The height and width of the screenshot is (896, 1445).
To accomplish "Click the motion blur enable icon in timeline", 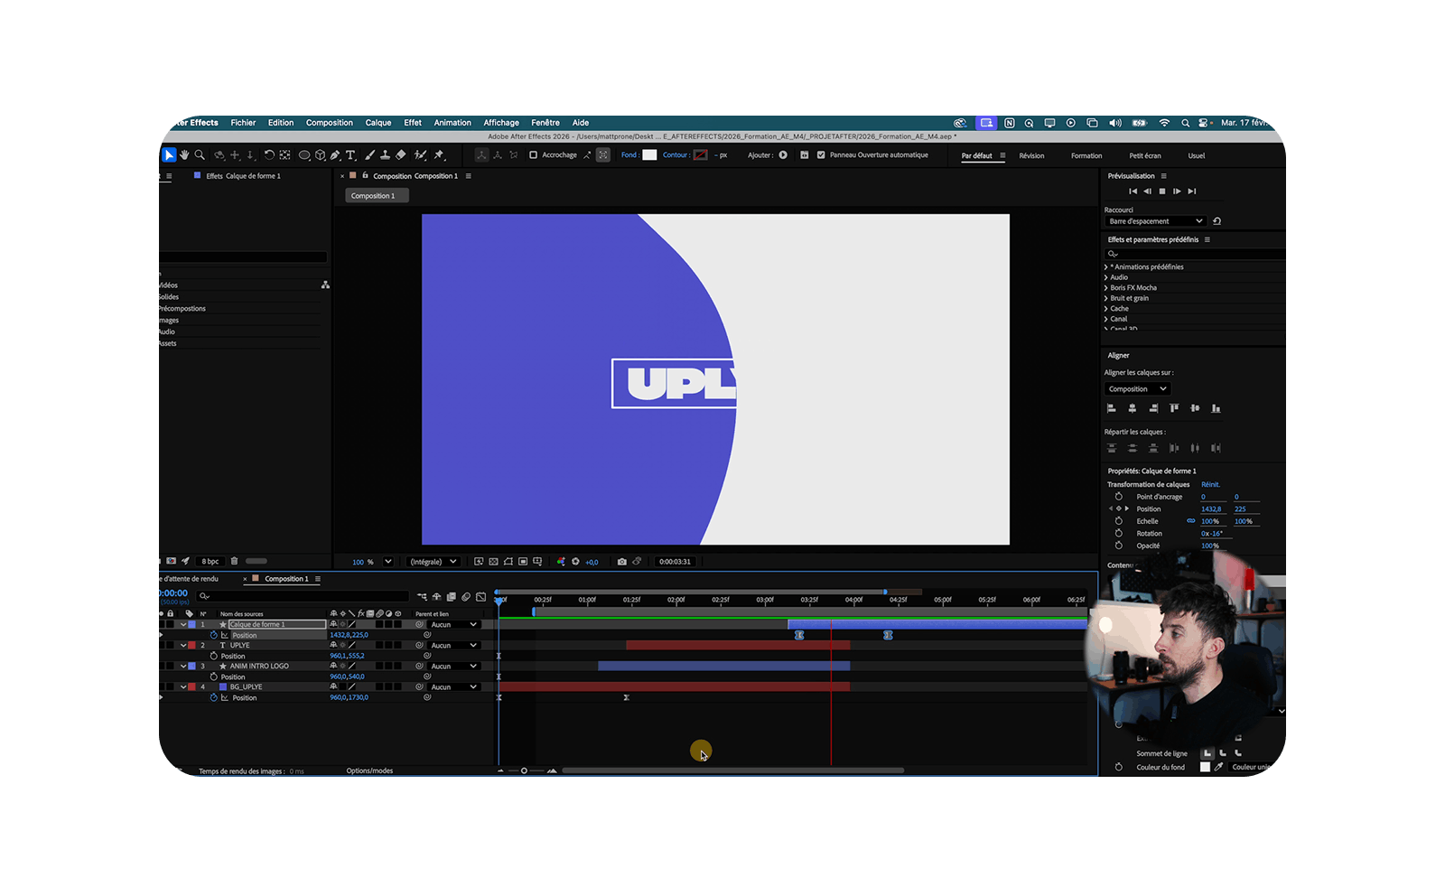I will (x=466, y=597).
